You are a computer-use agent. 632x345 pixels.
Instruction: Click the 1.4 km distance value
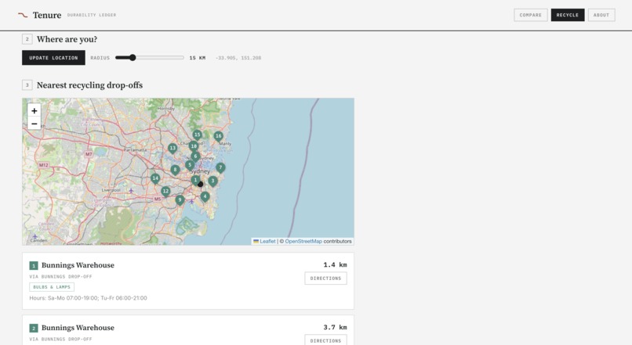[335, 264]
